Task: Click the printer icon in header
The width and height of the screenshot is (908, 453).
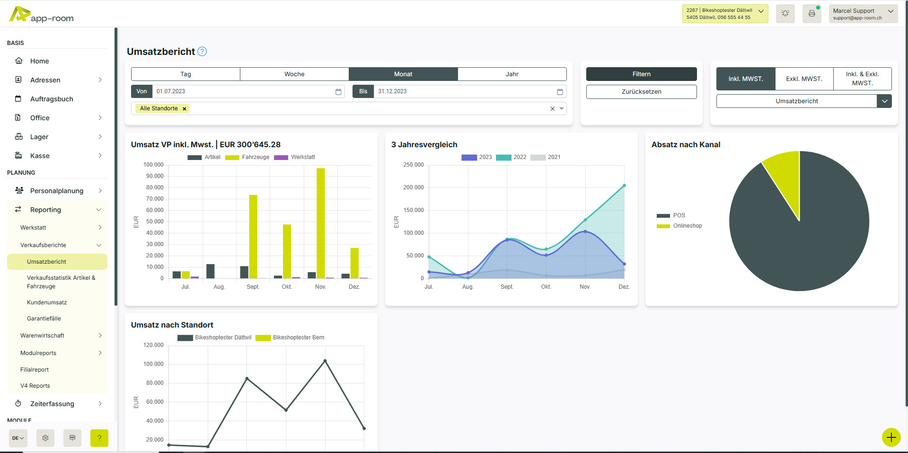Action: (x=811, y=14)
